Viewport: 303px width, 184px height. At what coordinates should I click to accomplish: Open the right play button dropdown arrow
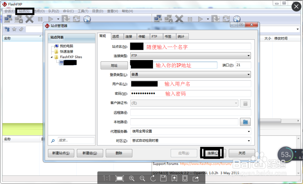click(x=208, y=19)
